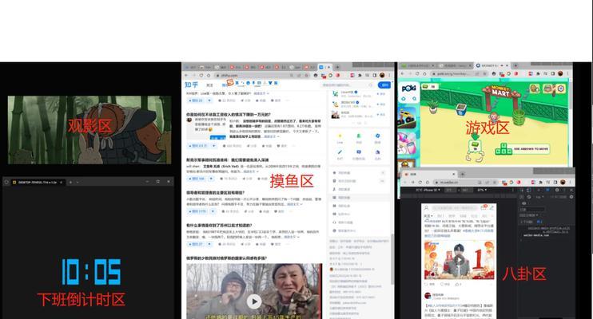The image size is (593, 319).
Task: Open a new tab in the Poki window
Action: [x=515, y=65]
